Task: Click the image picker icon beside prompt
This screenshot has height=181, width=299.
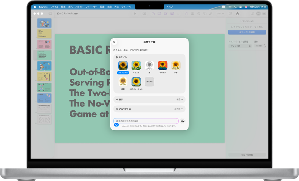Action: pyautogui.click(x=183, y=121)
